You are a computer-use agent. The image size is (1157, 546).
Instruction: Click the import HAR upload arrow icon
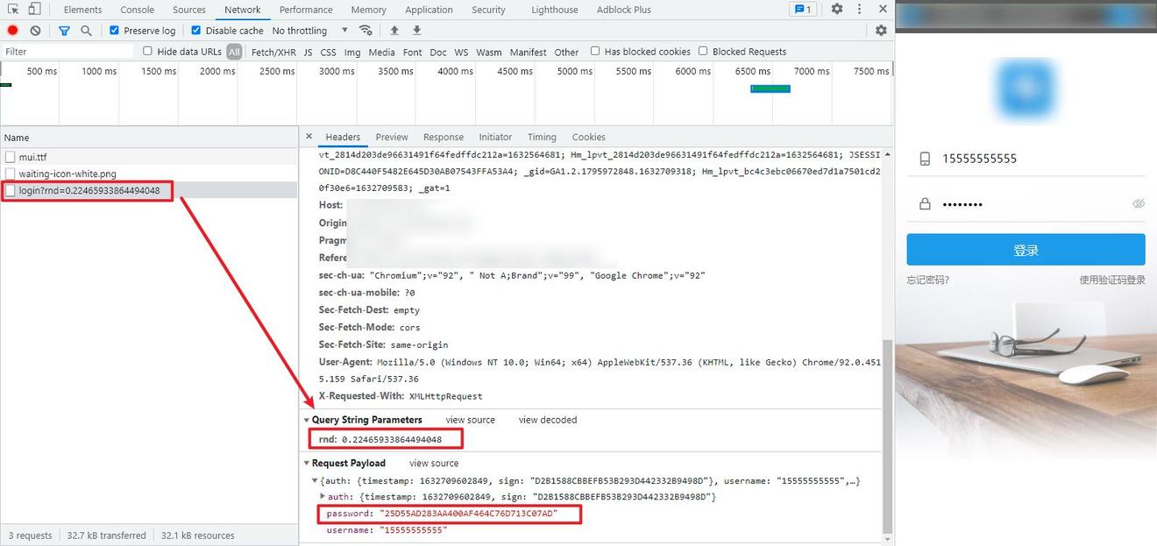click(394, 30)
